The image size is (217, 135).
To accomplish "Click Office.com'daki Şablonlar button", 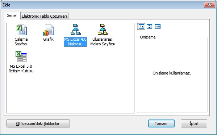I will tap(38, 123).
